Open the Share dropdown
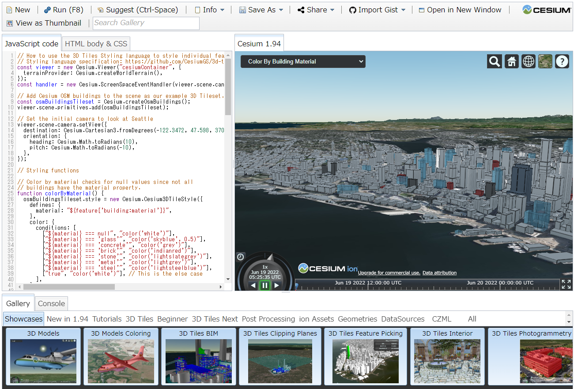The image size is (574, 389). click(x=315, y=9)
